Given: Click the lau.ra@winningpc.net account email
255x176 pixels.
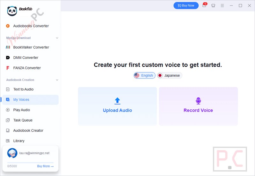Looking at the screenshot, I should (x=34, y=153).
